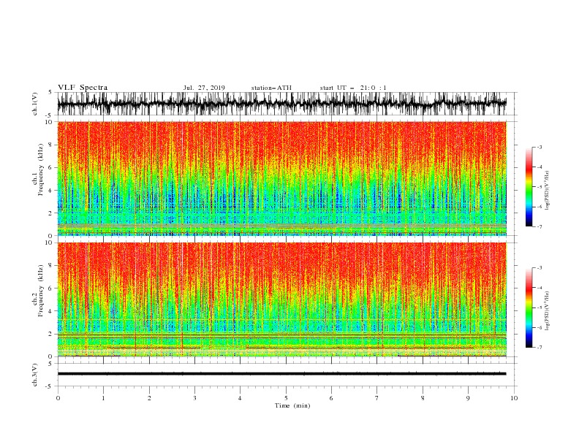This screenshot has width=579, height=447.
Task: Click the "station=ATH" label
Action: pyautogui.click(x=271, y=88)
